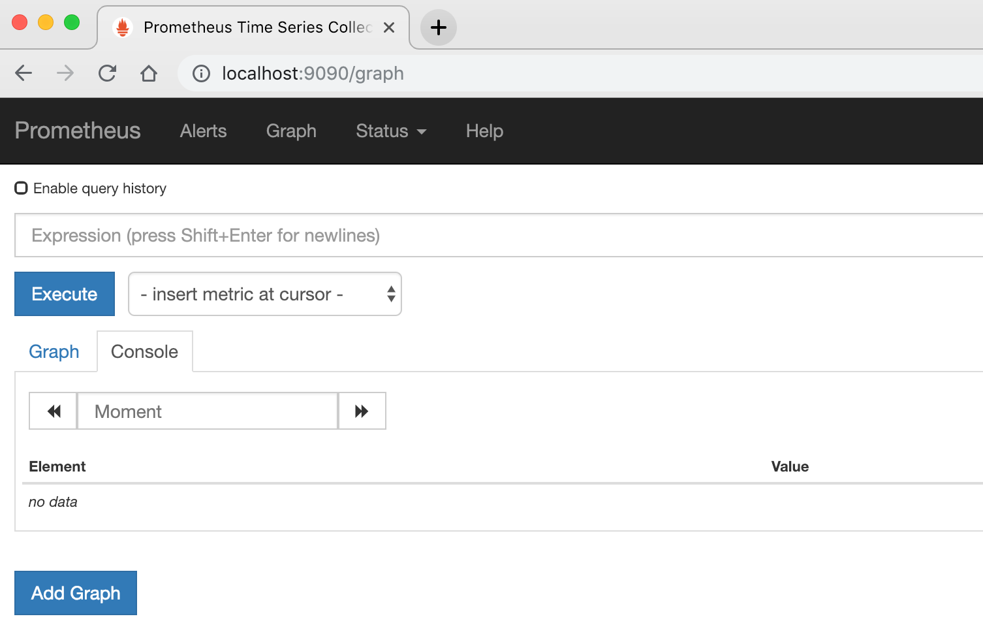Open the Help link in the navbar
Viewport: 983px width, 640px height.
[484, 131]
